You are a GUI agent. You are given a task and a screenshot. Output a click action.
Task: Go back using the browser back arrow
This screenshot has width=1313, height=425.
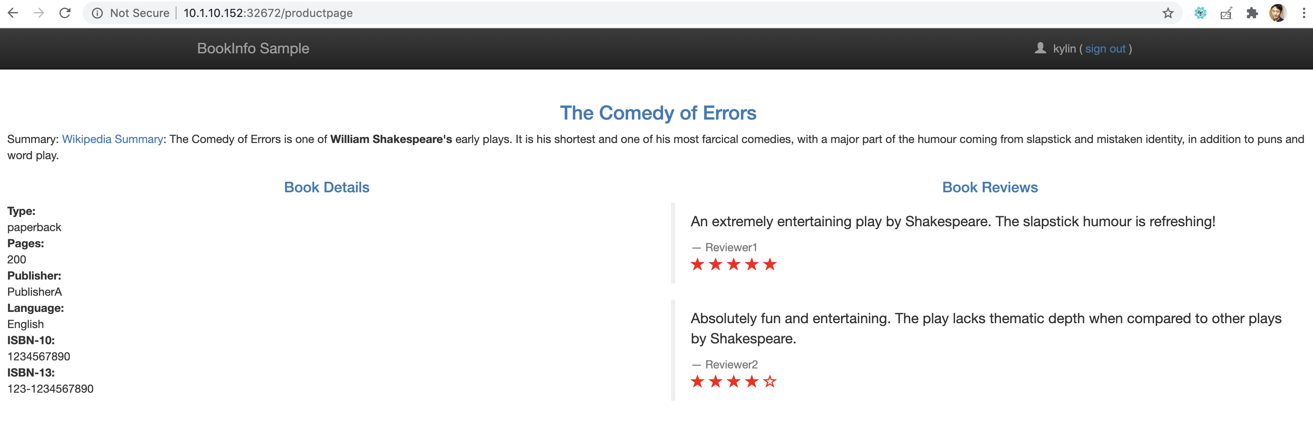(x=13, y=13)
